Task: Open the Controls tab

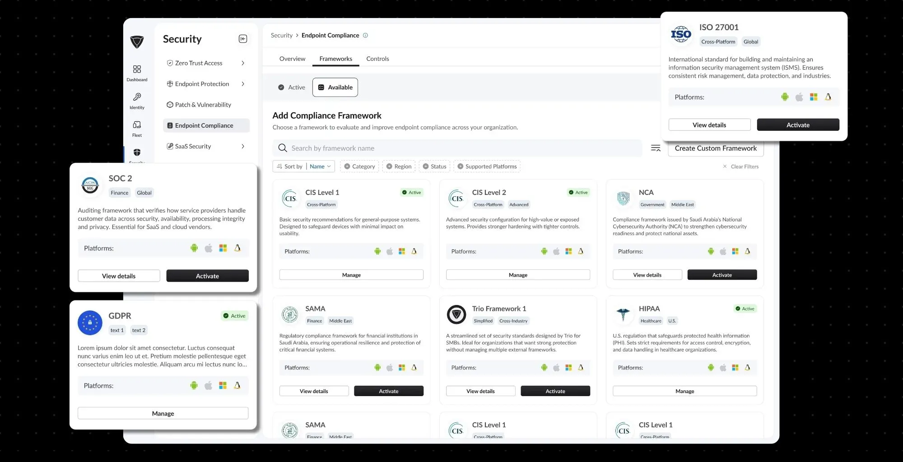Action: click(377, 59)
